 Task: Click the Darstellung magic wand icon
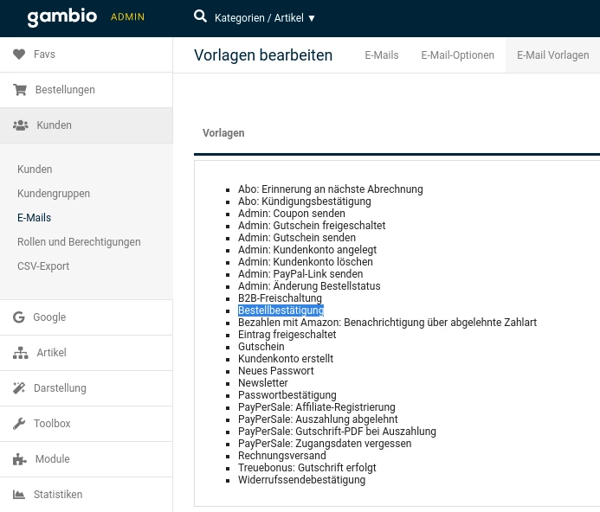point(19,388)
